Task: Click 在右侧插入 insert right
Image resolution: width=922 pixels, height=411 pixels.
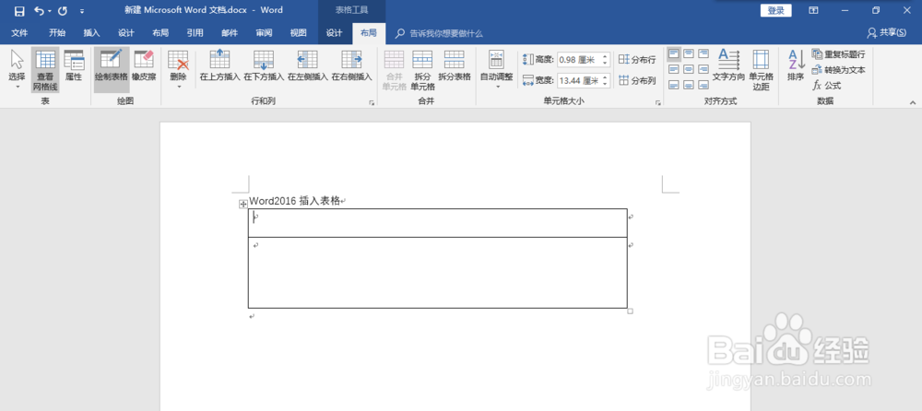Action: click(x=351, y=65)
